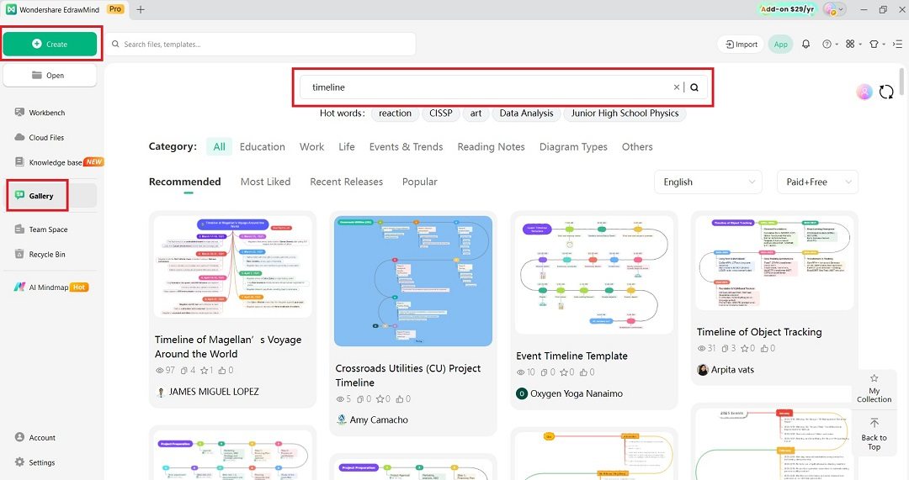Switch to the Popular tab

click(420, 182)
